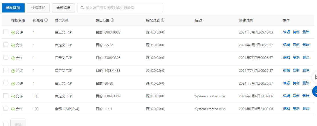Tick checkbox for port 3306/3306 rule
The height and width of the screenshot is (126, 317).
tap(6, 57)
